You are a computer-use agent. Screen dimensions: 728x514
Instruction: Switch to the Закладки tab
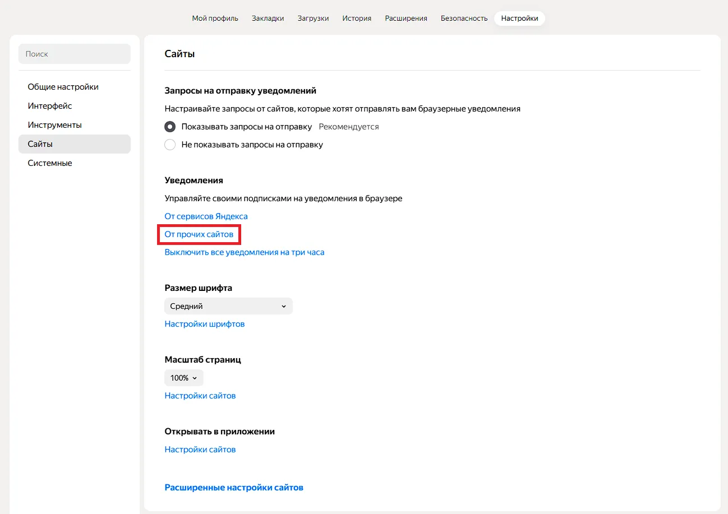pos(268,18)
